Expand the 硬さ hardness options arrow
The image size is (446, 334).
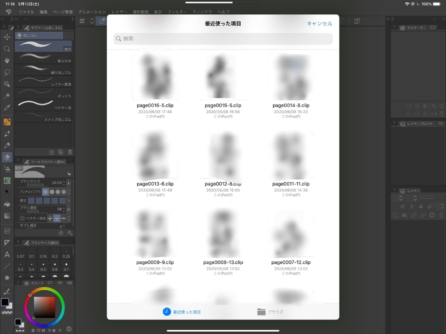pyautogui.click(x=69, y=200)
